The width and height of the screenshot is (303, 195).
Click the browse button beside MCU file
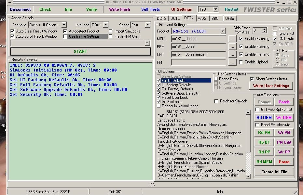point(232,39)
